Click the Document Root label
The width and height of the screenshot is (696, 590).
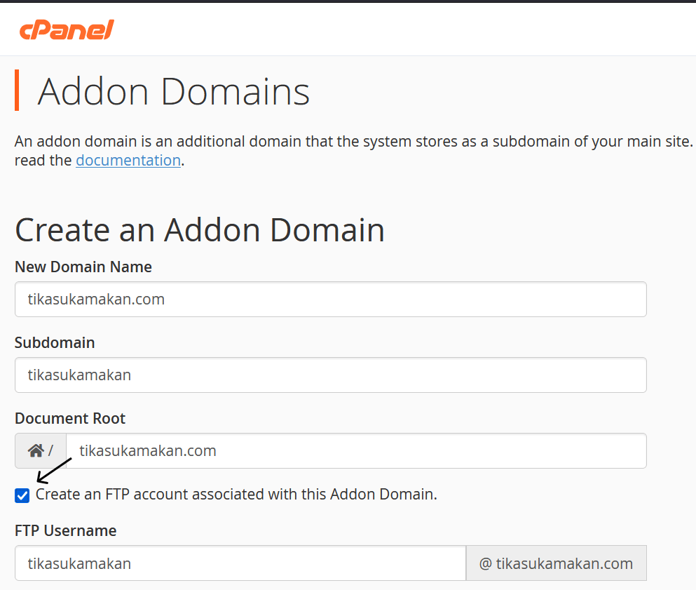pyautogui.click(x=69, y=418)
